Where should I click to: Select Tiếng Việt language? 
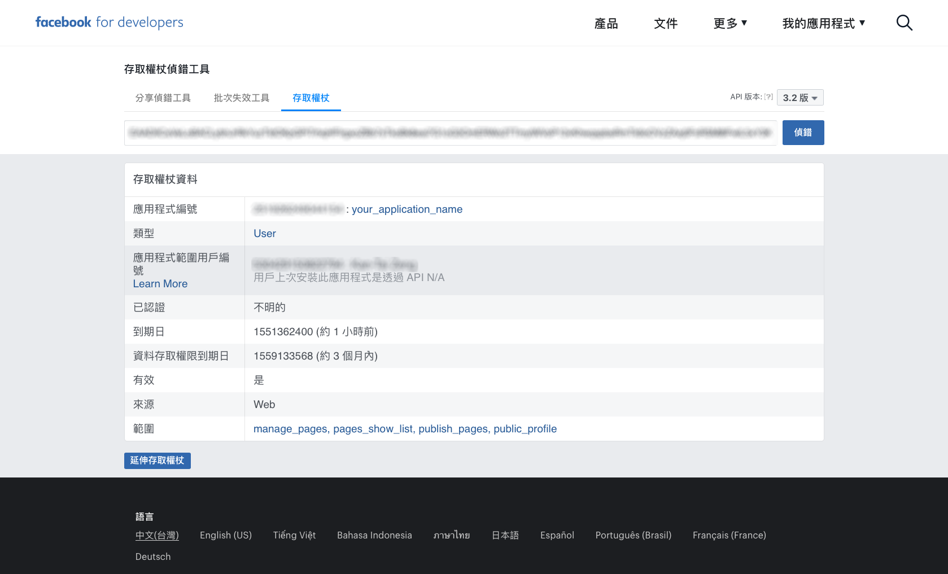click(294, 535)
